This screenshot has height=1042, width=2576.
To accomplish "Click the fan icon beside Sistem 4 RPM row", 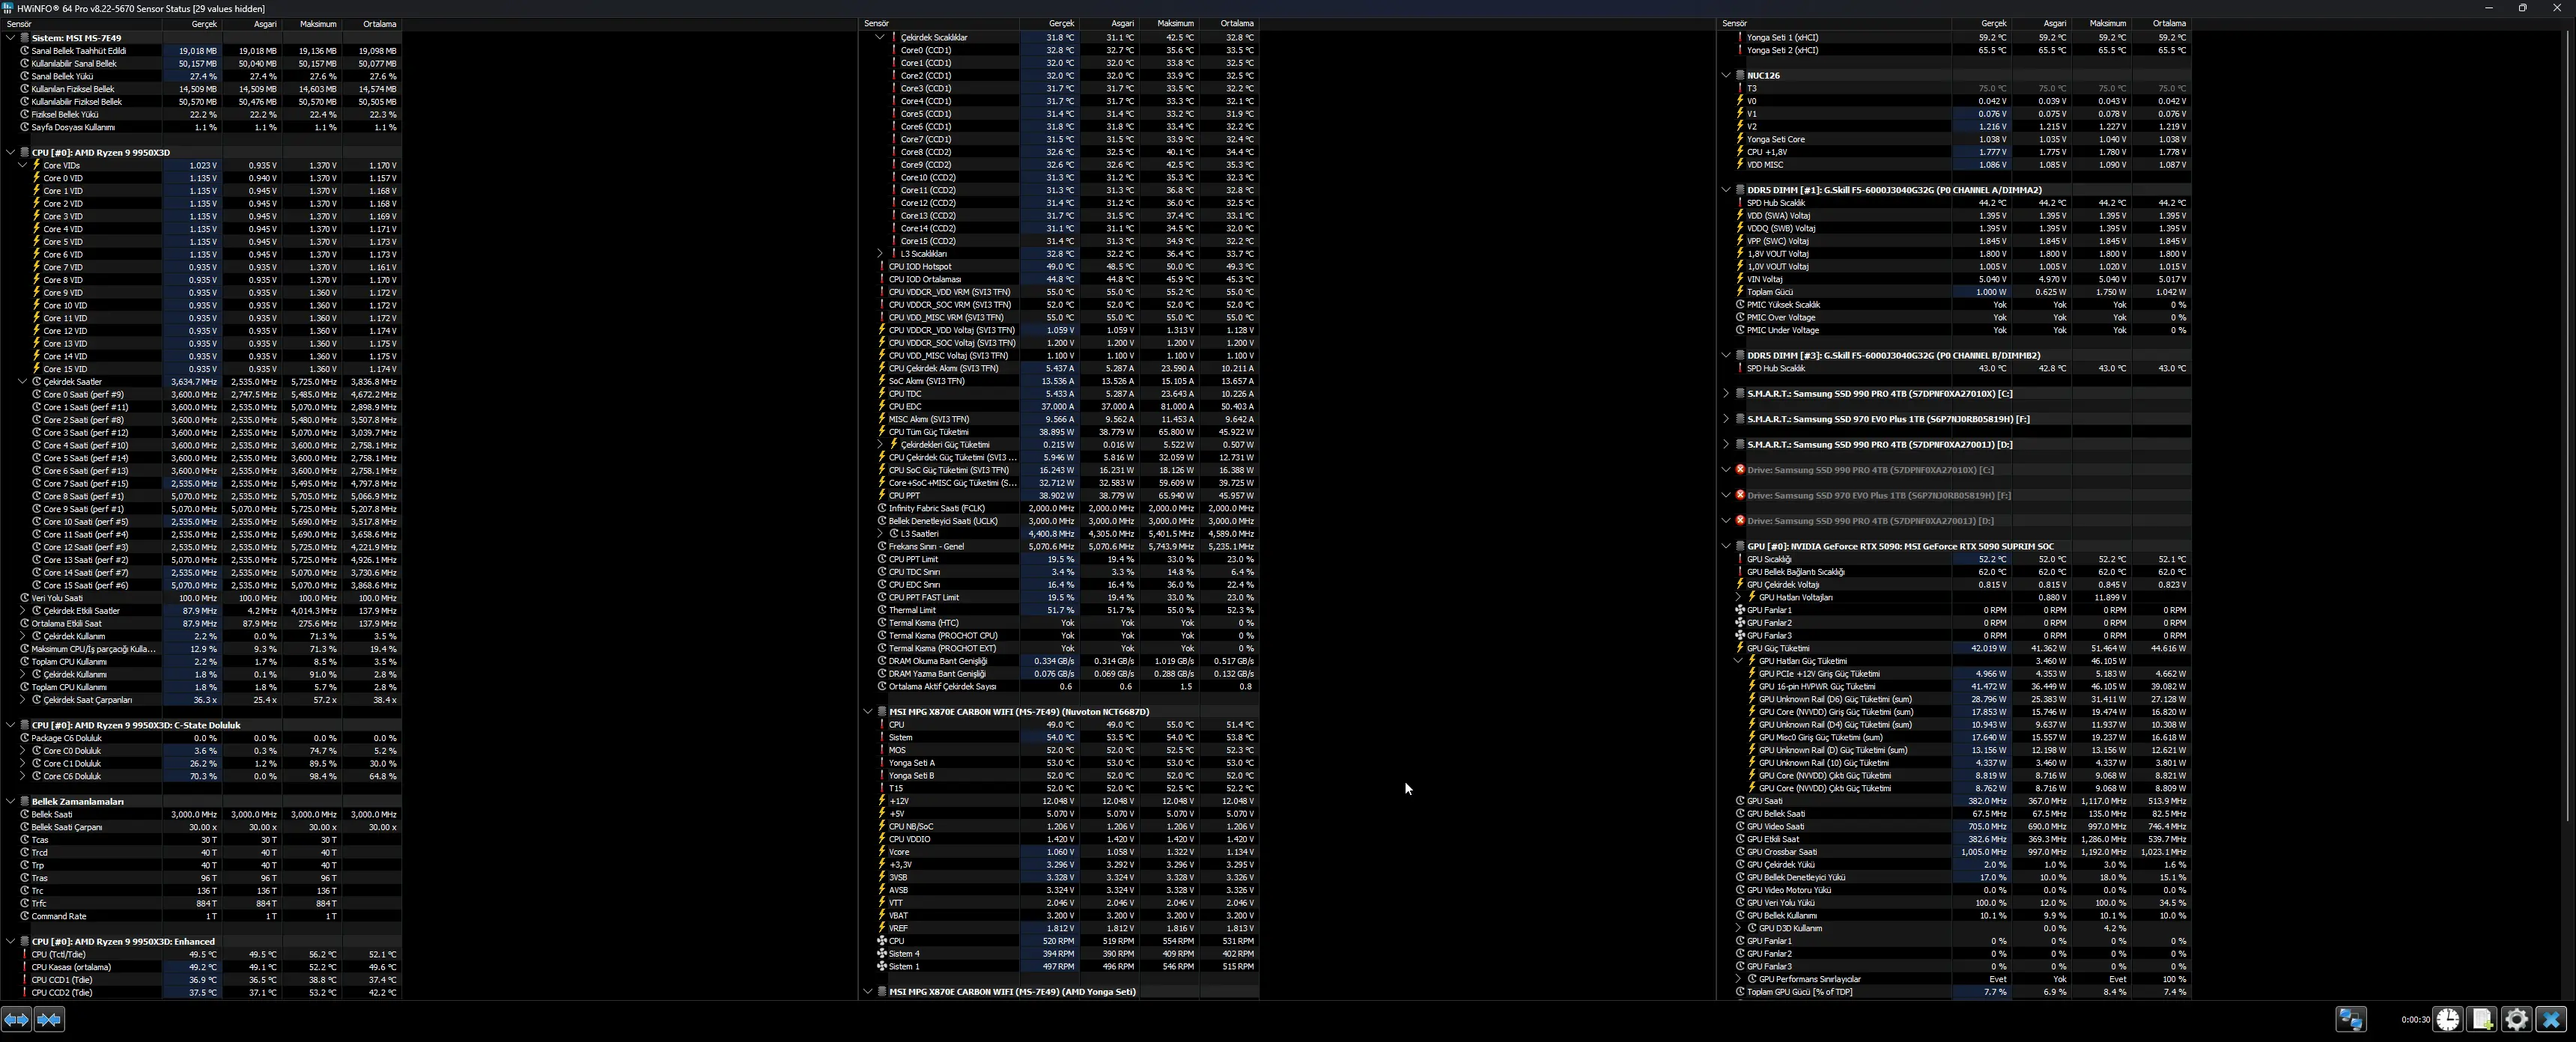I will (882, 954).
